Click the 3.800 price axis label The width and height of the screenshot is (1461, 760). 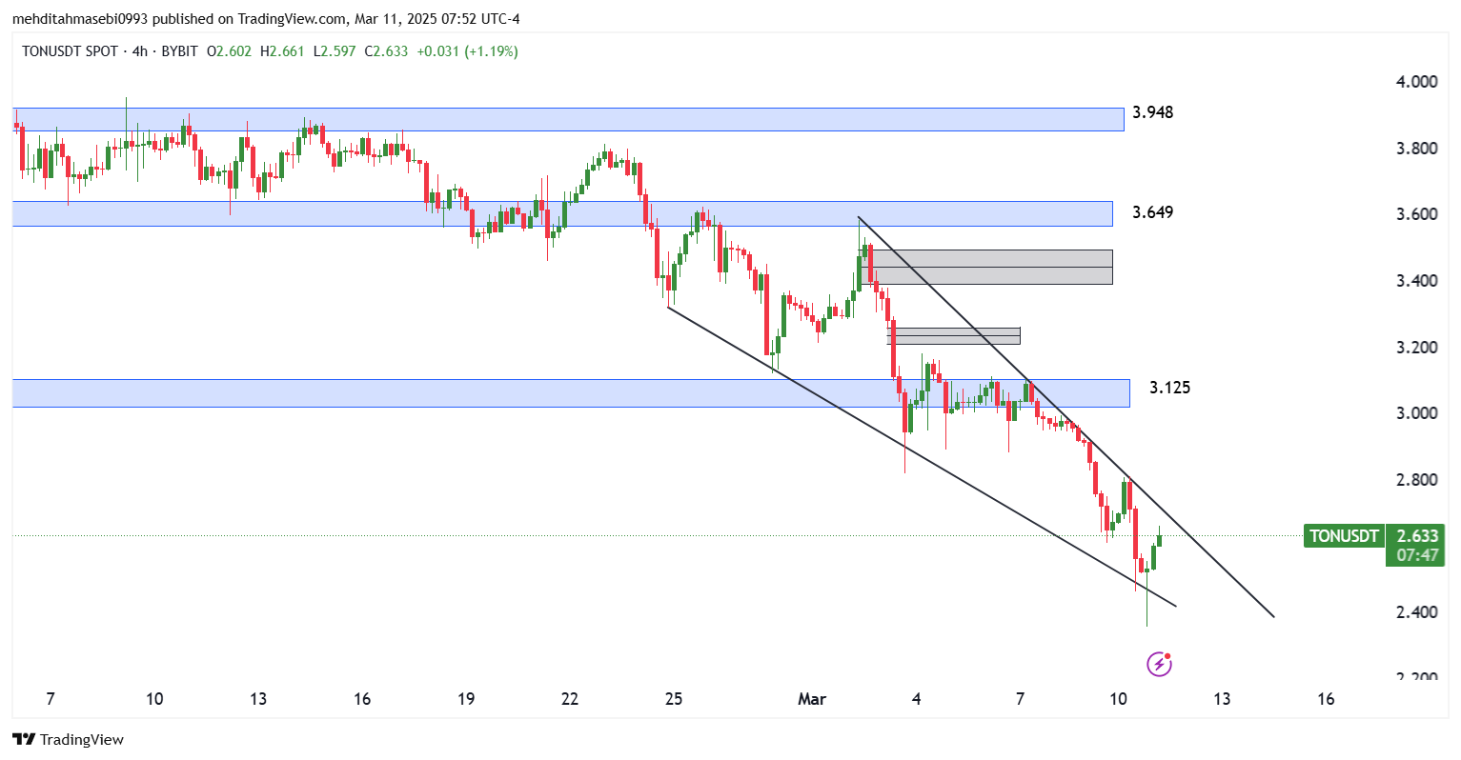1417,149
